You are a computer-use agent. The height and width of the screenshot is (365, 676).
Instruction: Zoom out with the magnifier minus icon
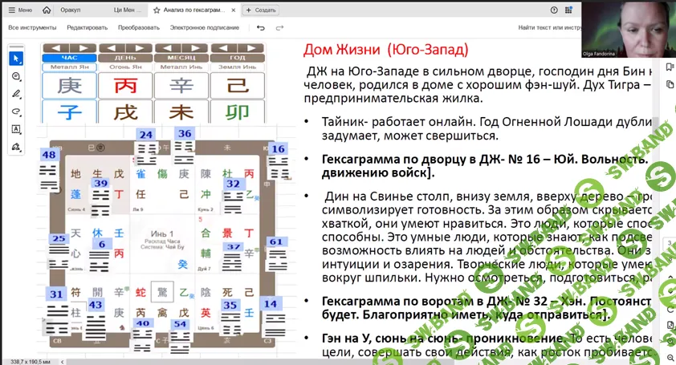670,357
